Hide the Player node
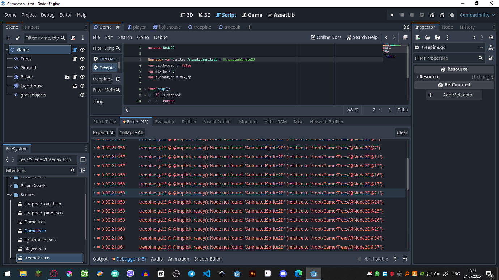 [x=82, y=77]
